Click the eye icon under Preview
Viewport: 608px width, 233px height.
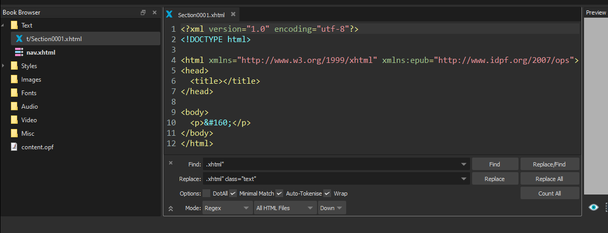593,208
